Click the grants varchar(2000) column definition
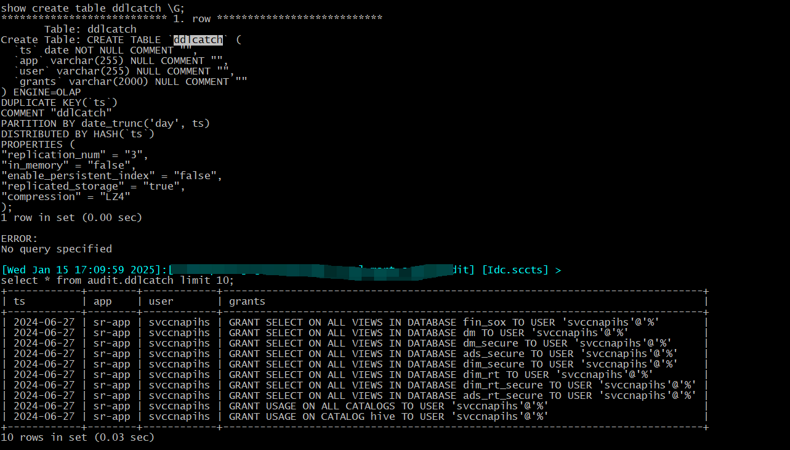 pyautogui.click(x=131, y=81)
